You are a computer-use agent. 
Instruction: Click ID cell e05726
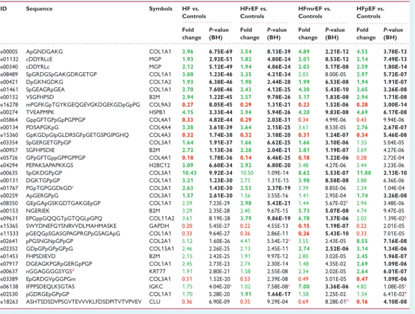pos(9,158)
